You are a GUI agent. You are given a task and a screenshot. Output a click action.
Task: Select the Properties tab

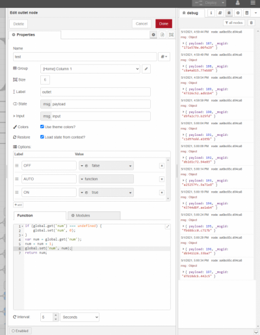[x=35, y=35]
